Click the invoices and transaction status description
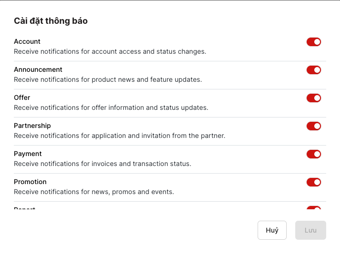 (102, 164)
